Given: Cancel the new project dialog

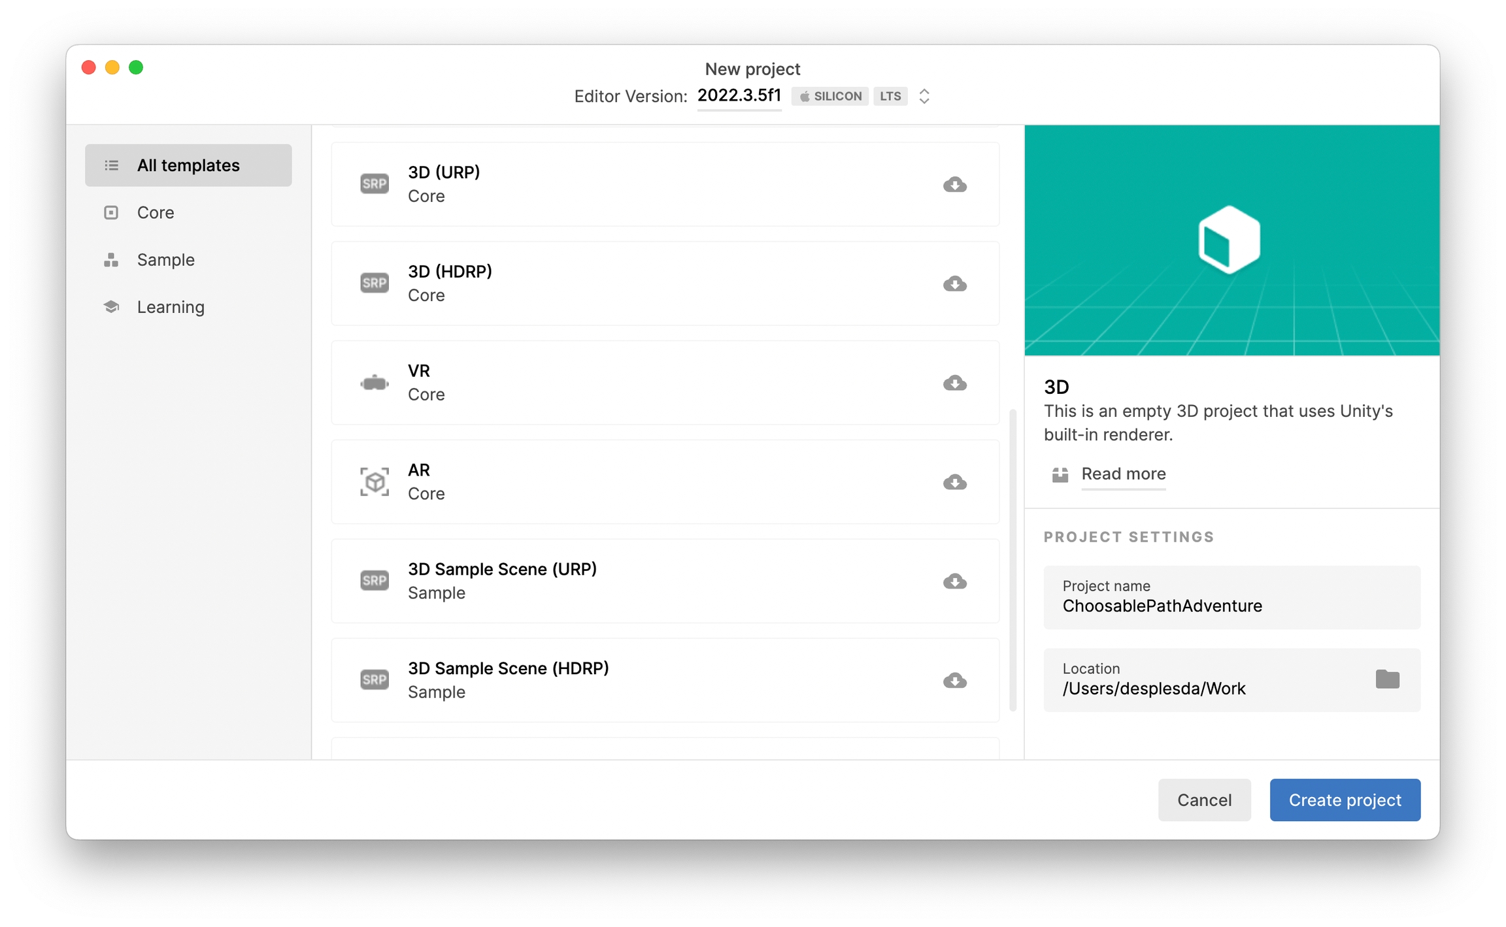Looking at the screenshot, I should click(1204, 800).
